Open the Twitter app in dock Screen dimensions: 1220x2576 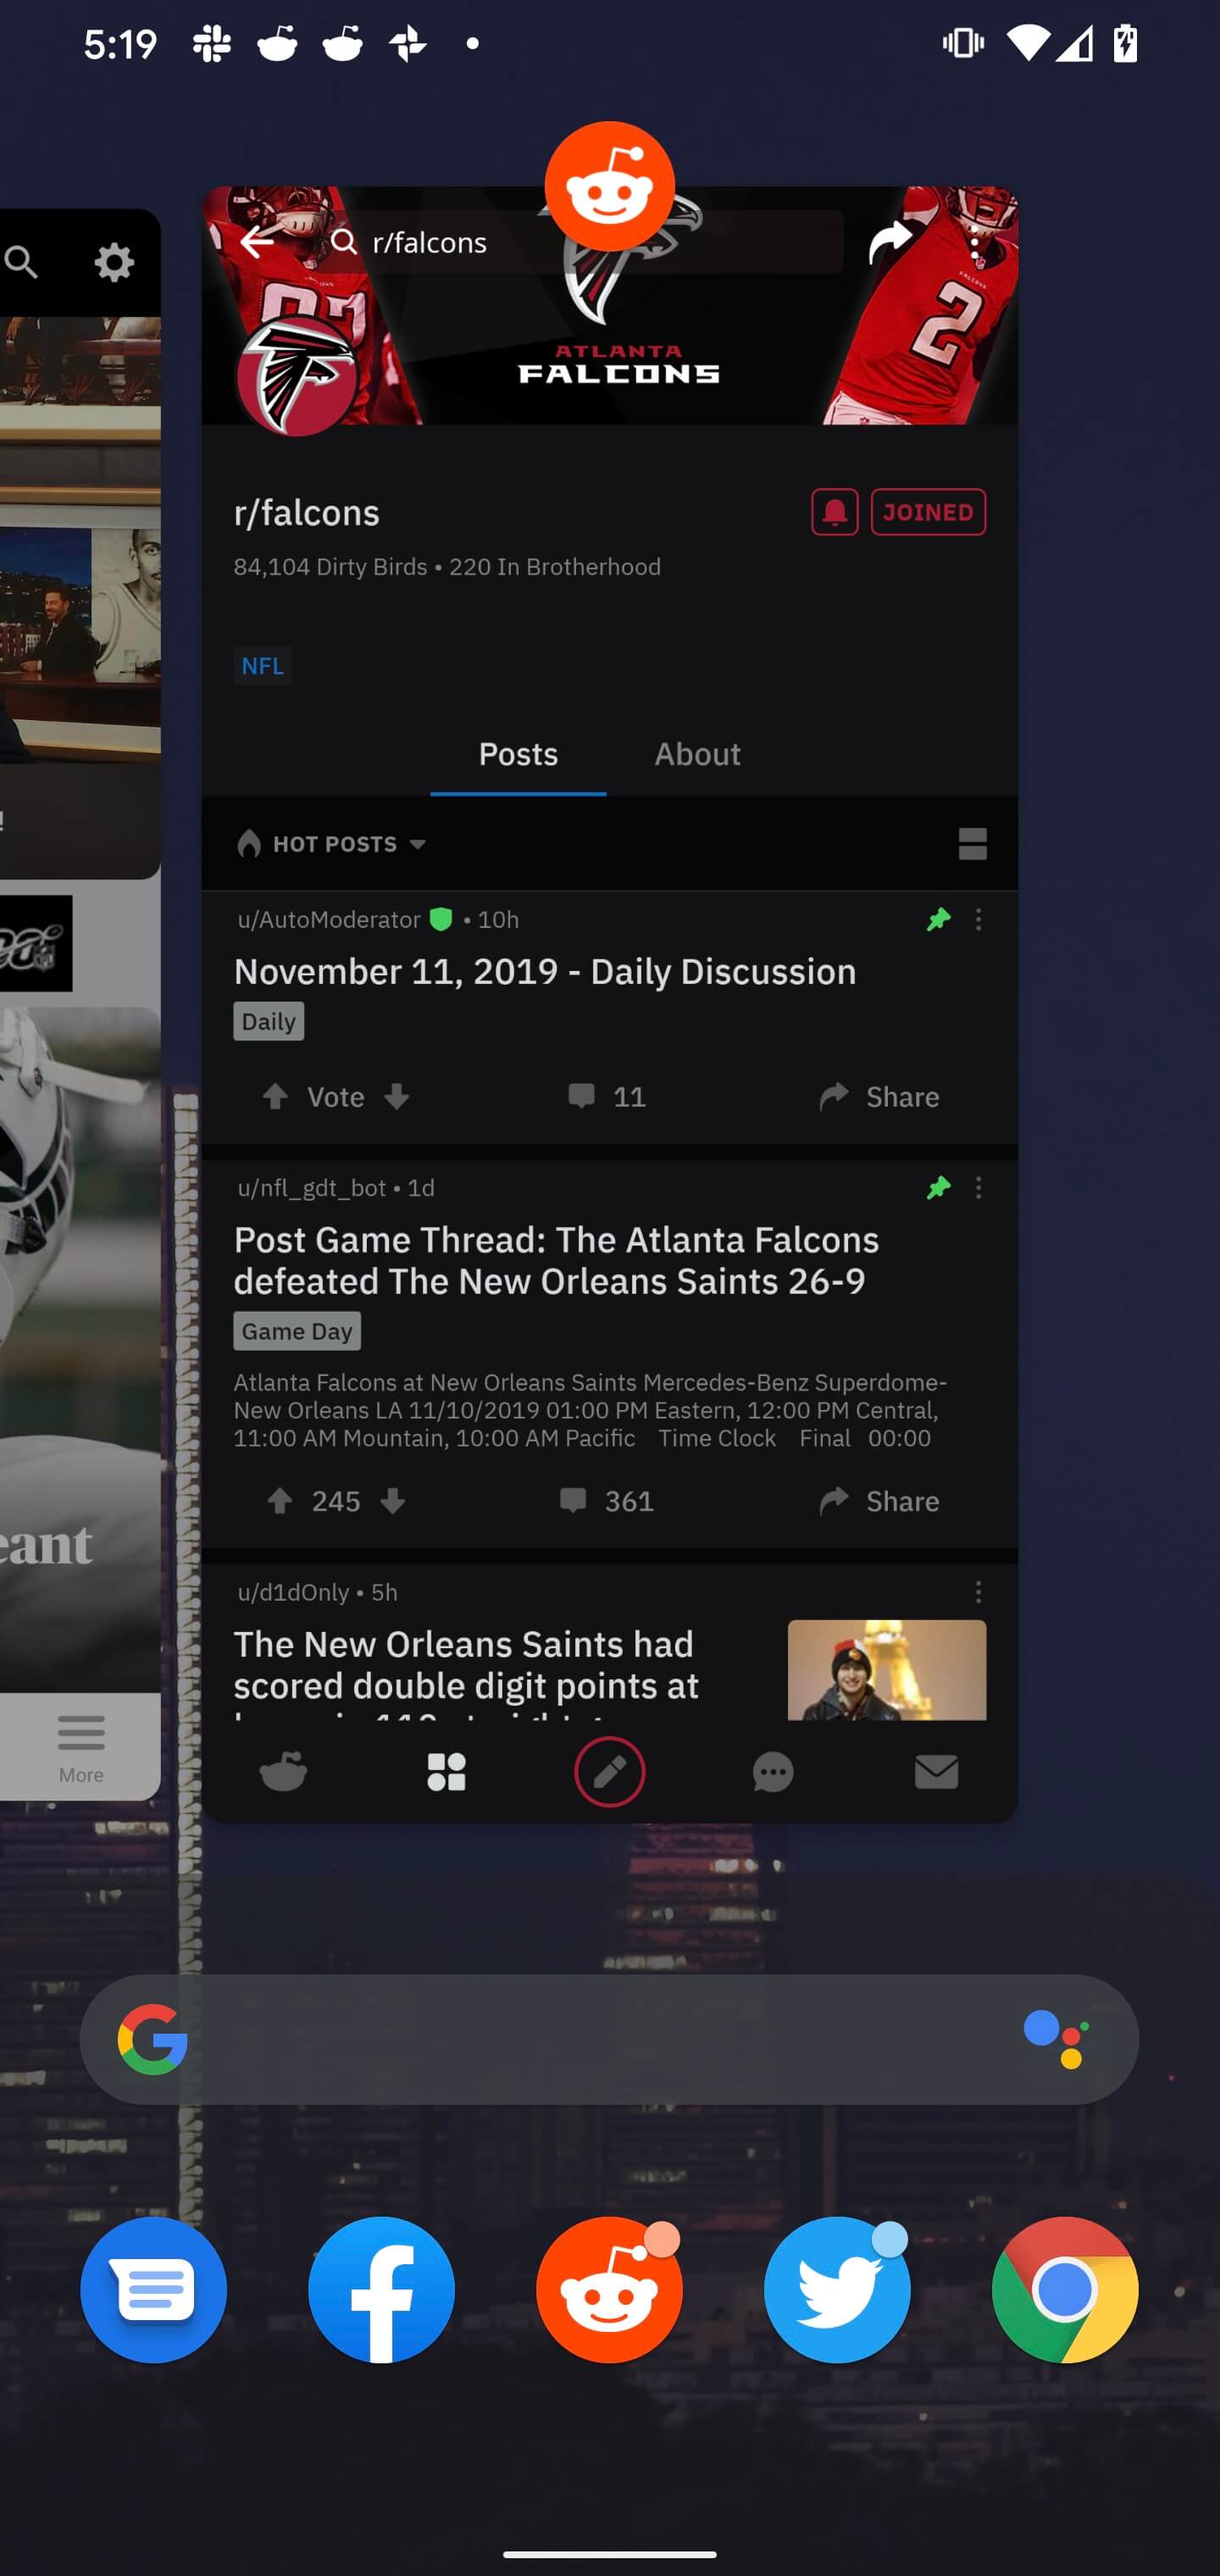(x=837, y=2290)
